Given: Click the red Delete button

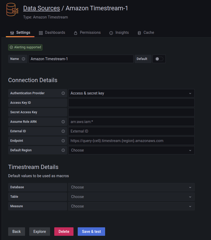Looking at the screenshot, I should 64,232.
